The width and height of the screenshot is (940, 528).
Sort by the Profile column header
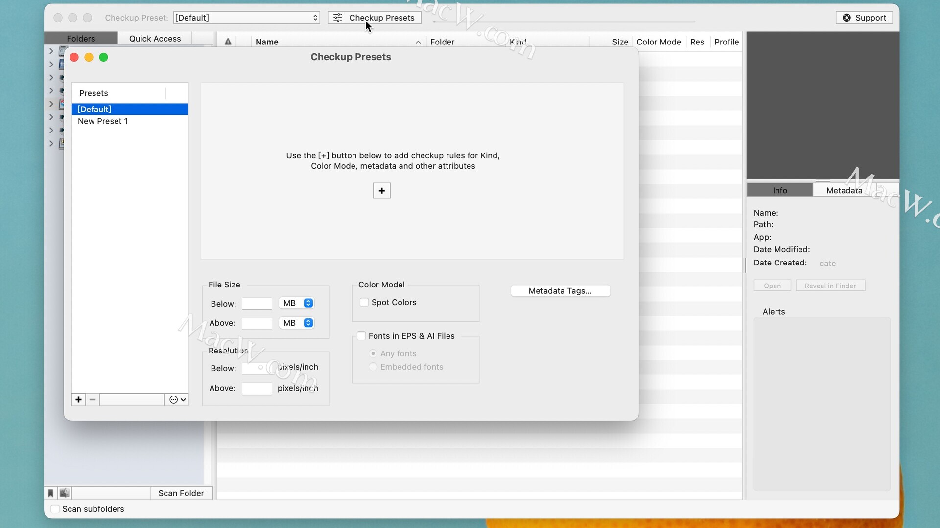point(726,42)
